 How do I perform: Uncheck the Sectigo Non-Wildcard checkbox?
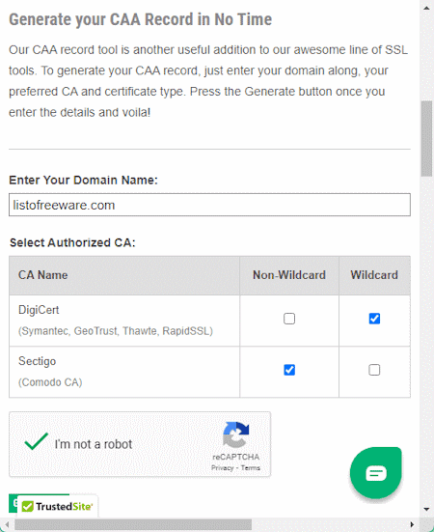pyautogui.click(x=289, y=370)
